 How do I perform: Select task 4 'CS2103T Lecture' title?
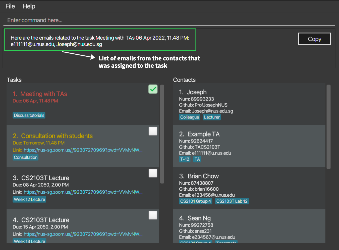[45, 220]
